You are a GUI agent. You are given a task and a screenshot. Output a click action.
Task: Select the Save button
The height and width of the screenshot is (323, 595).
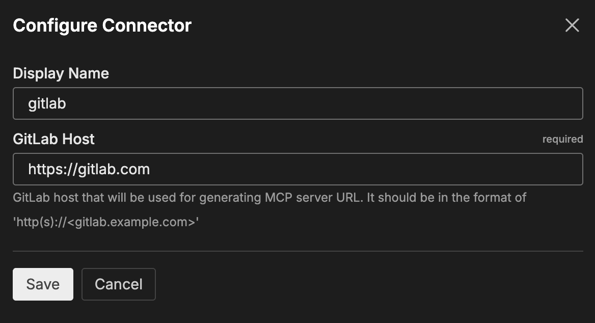tap(43, 284)
